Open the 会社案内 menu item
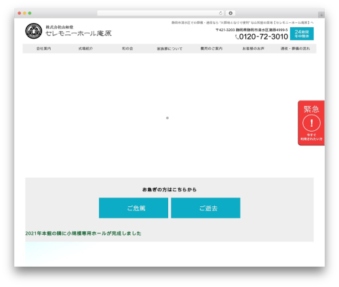339x287 pixels. pyautogui.click(x=43, y=49)
